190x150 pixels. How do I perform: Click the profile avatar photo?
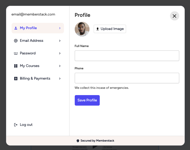click(82, 29)
